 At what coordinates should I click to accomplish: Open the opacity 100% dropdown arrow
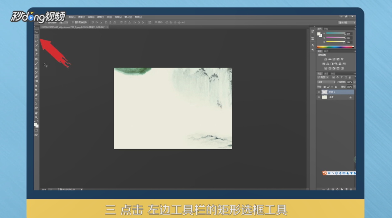pyautogui.click(x=354, y=82)
